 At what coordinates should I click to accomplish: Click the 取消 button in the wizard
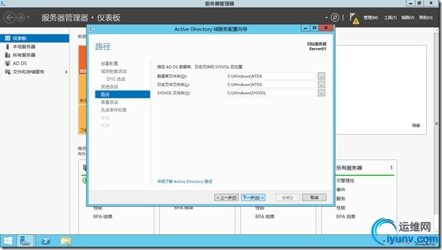pyautogui.click(x=314, y=198)
